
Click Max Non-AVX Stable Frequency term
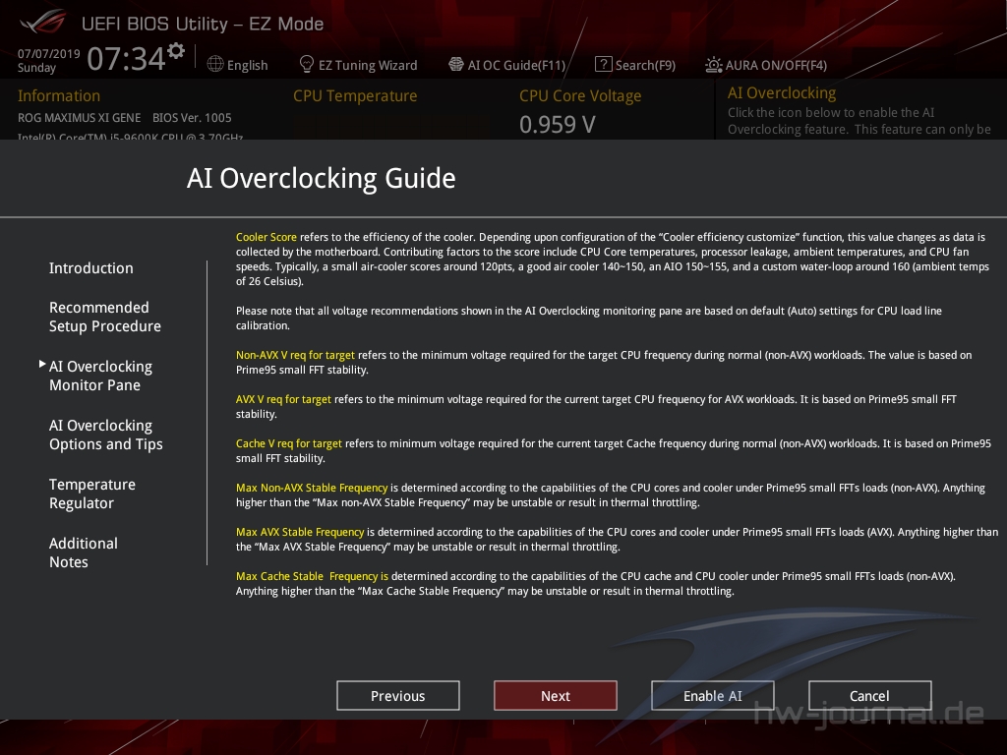[x=312, y=488]
